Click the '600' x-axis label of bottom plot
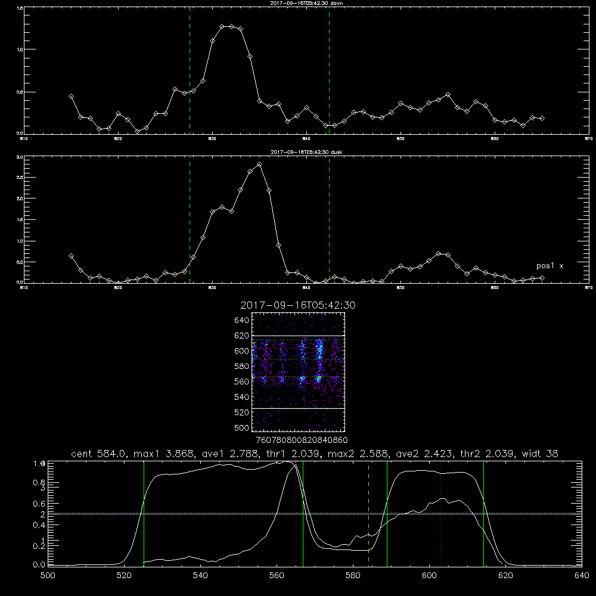Viewport: 596px width, 596px height. [x=430, y=576]
